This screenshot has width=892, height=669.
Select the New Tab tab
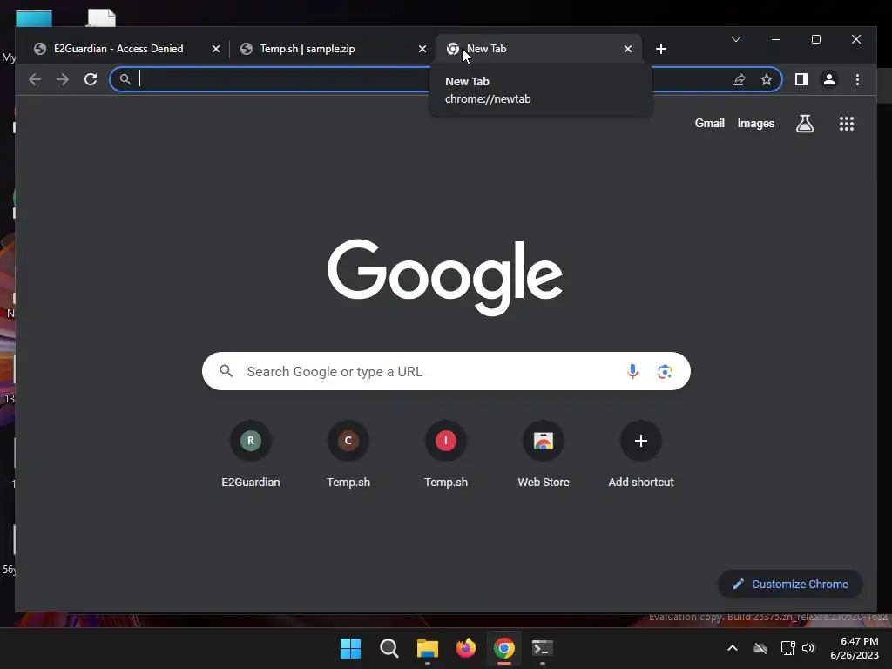pyautogui.click(x=538, y=49)
